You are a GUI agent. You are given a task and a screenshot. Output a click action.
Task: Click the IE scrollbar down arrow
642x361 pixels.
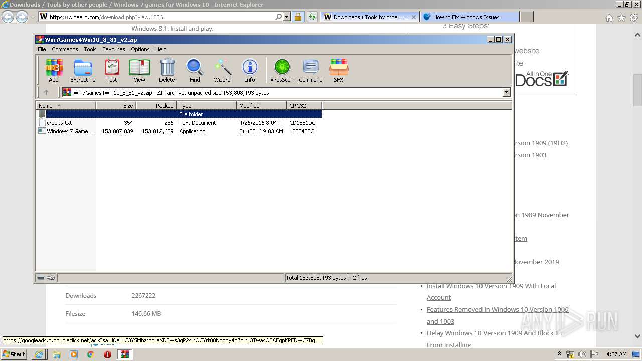[637, 336]
